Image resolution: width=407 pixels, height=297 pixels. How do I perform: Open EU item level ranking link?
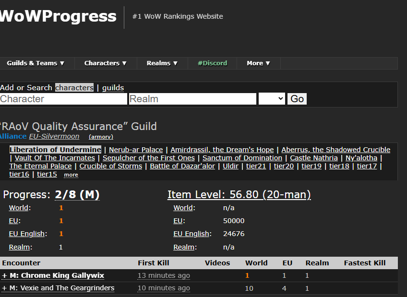click(178, 221)
